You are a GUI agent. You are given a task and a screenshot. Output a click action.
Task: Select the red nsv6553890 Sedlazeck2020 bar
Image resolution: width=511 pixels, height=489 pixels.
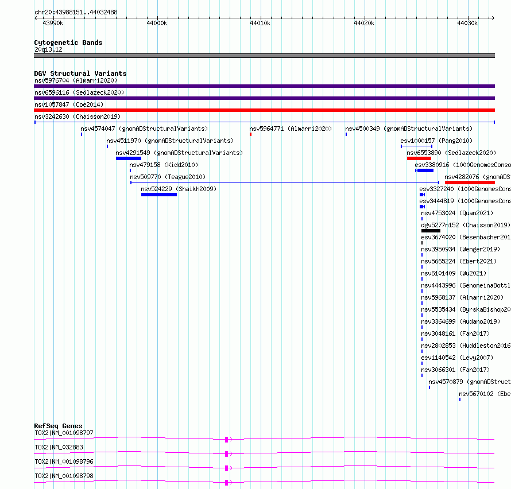419,158
